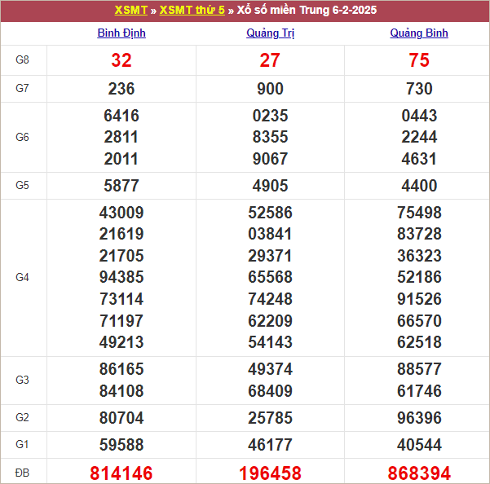Click G4 number 75498

419,213
